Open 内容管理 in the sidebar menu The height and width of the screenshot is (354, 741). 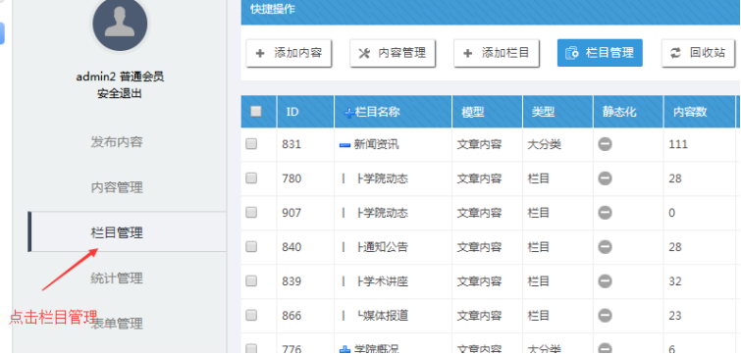(x=117, y=187)
